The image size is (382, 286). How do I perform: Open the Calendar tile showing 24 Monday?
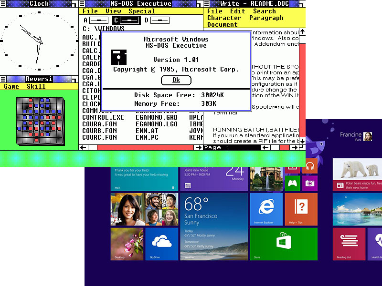click(x=214, y=179)
